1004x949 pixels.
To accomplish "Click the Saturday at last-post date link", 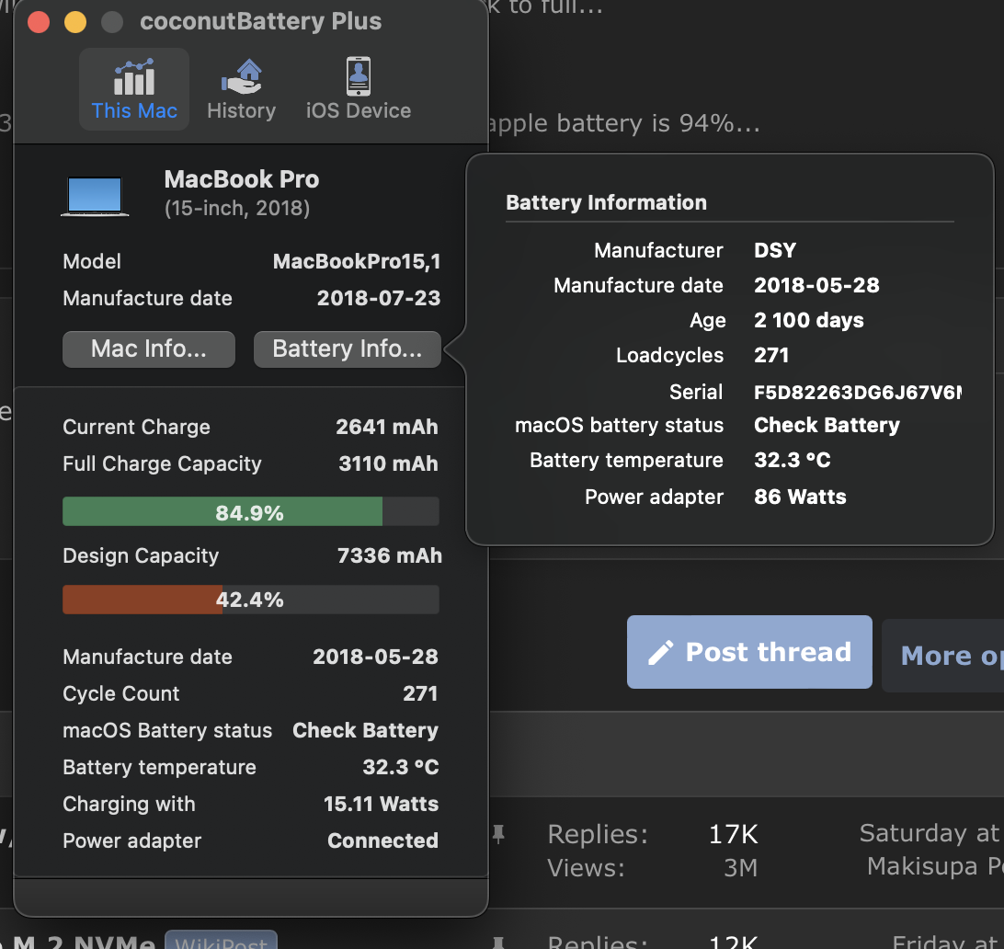I will coord(930,832).
